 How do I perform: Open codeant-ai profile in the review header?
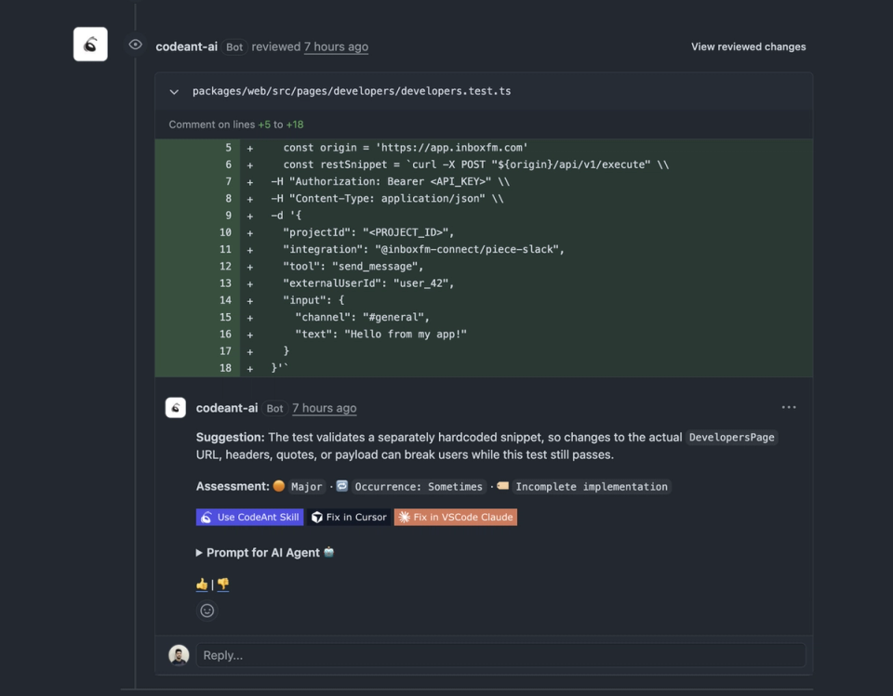coord(186,46)
